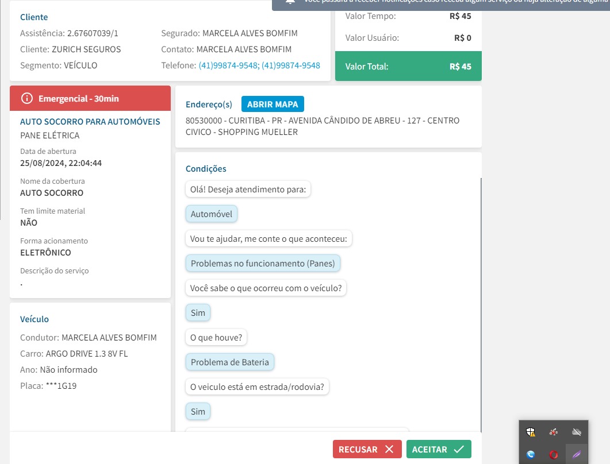Click the Condições panel scrollbar

[481, 304]
